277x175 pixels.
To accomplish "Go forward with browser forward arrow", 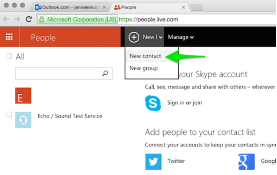I will [17, 19].
